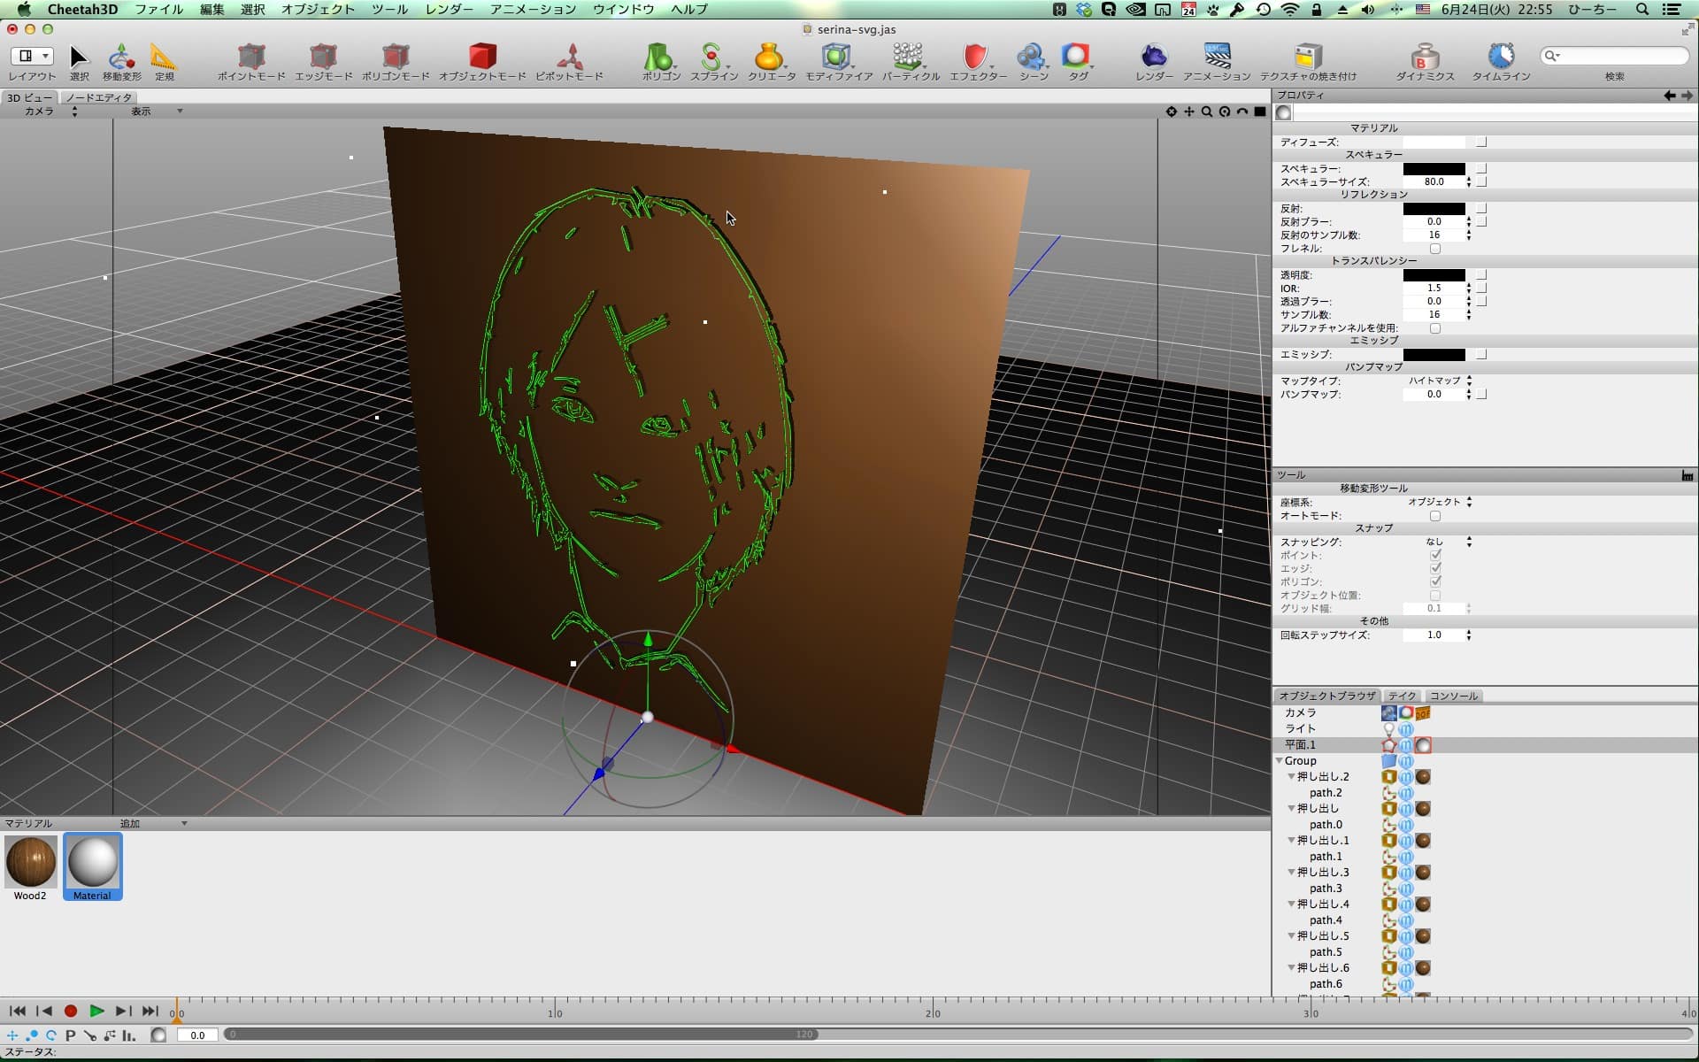Collapse the Group tree item
The width and height of the screenshot is (1699, 1062).
[x=1280, y=761]
